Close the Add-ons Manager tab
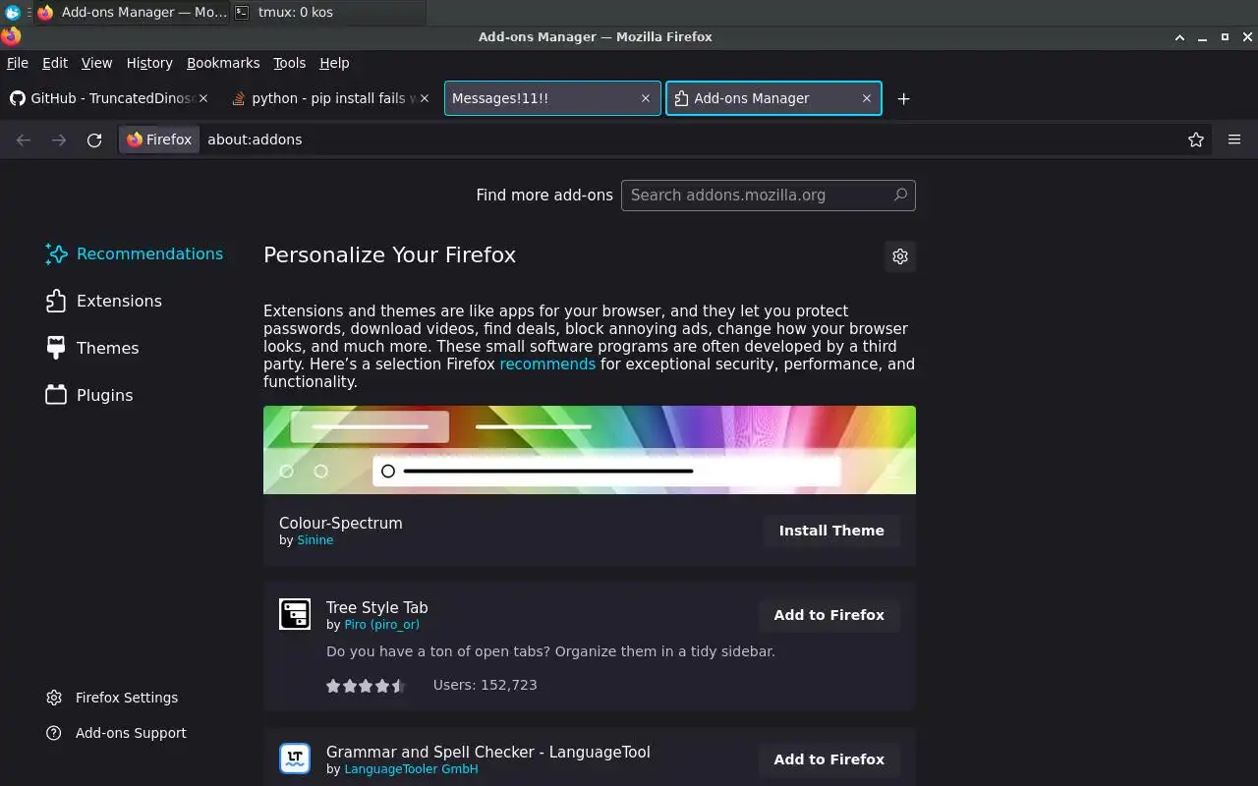1258x786 pixels. tap(867, 98)
